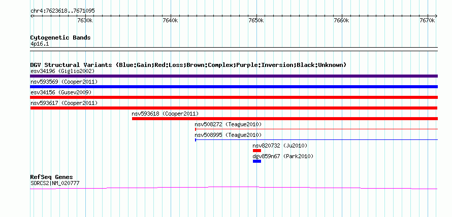
Task: Click the Cytogenetic Bands track title
Action: (x=60, y=38)
